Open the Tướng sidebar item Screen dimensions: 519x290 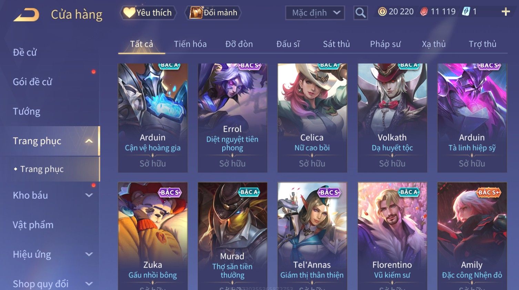(x=27, y=111)
